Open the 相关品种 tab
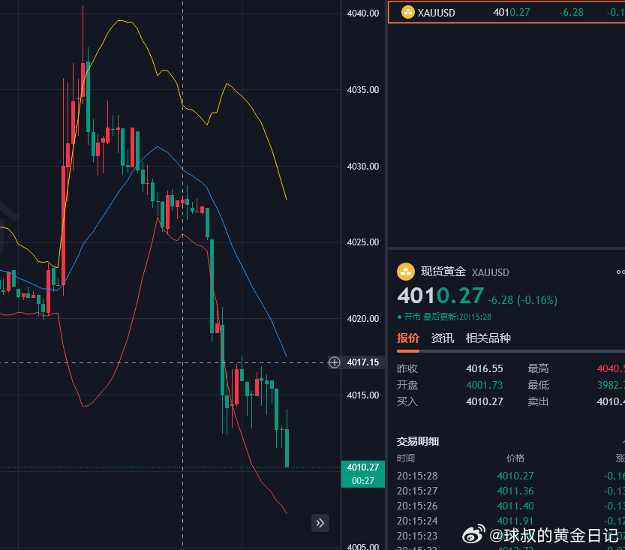625x550 pixels. click(x=488, y=338)
